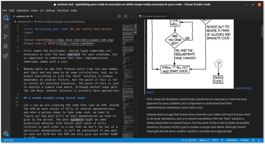Open the Source Control view
This screenshot has height=144, width=265.
pyautogui.click(x=6, y=37)
